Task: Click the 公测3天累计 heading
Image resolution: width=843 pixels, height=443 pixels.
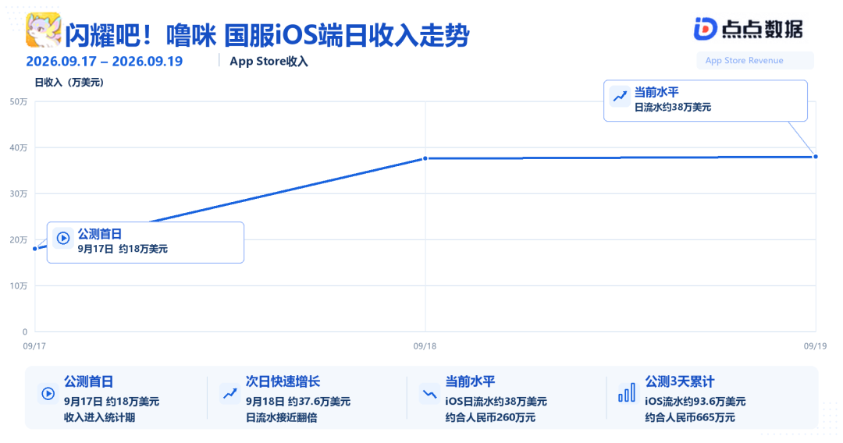Action: (680, 382)
